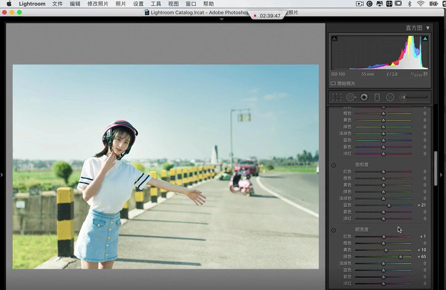Click the camera recording icon in menu bar
The height and width of the screenshot is (290, 446).
[x=360, y=4]
